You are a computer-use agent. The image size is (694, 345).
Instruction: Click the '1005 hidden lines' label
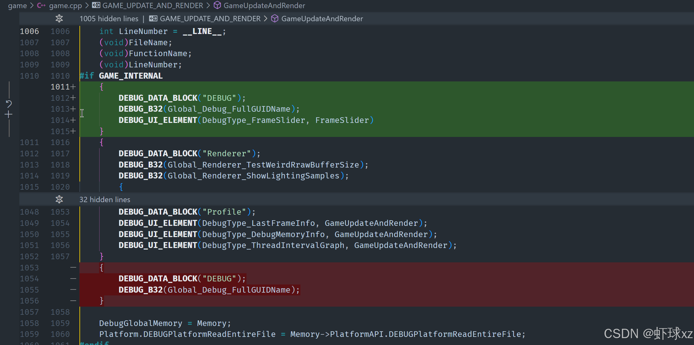(109, 19)
